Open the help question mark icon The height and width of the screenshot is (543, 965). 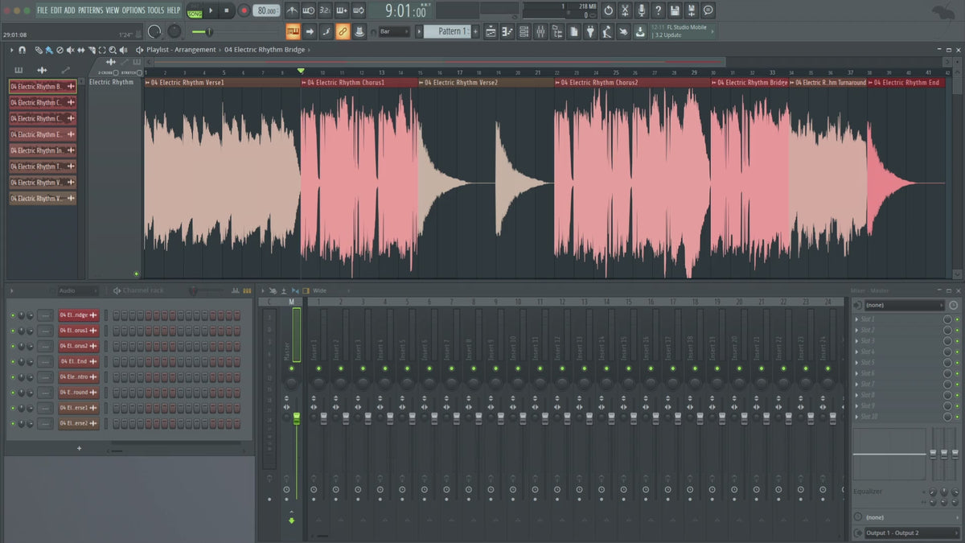(x=659, y=10)
